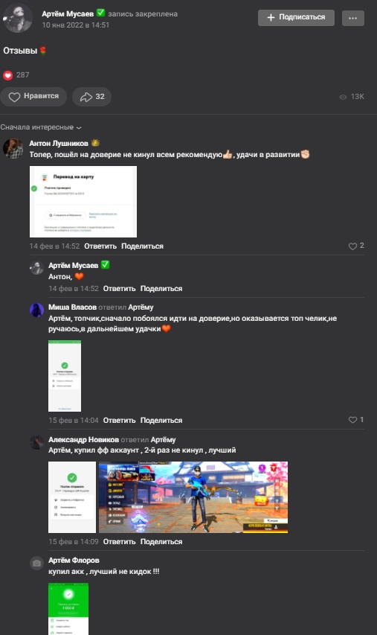Click the red heart reactions icon
Image resolution: width=377 pixels, height=635 pixels.
8,75
